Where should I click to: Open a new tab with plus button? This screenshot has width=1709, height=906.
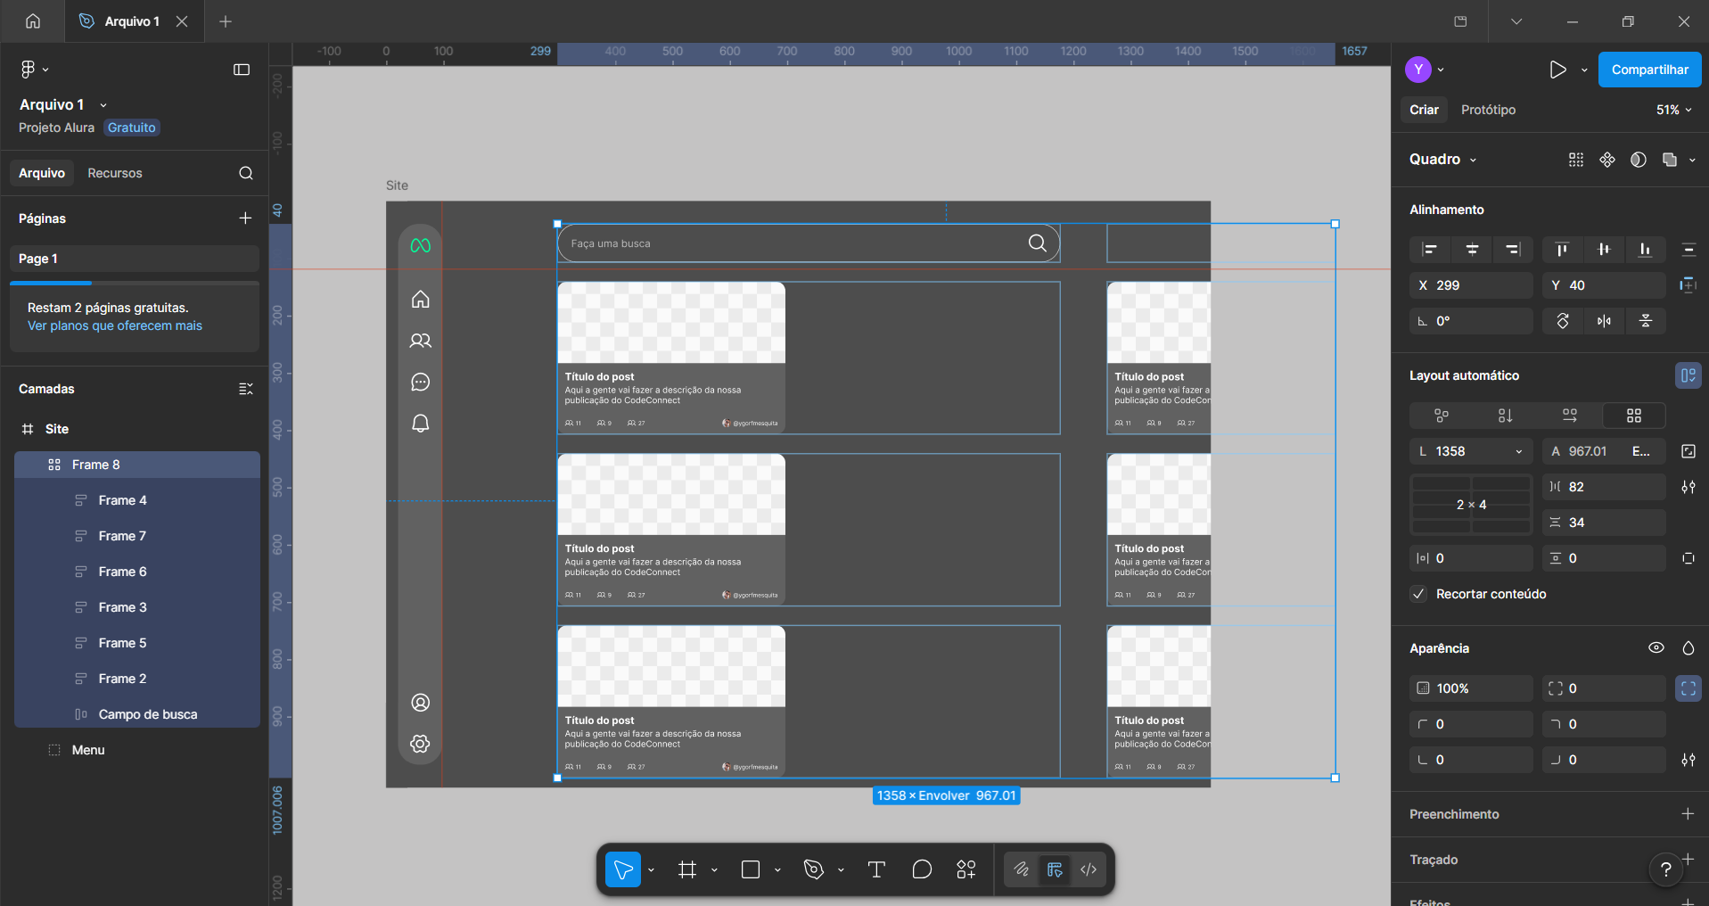click(x=226, y=21)
